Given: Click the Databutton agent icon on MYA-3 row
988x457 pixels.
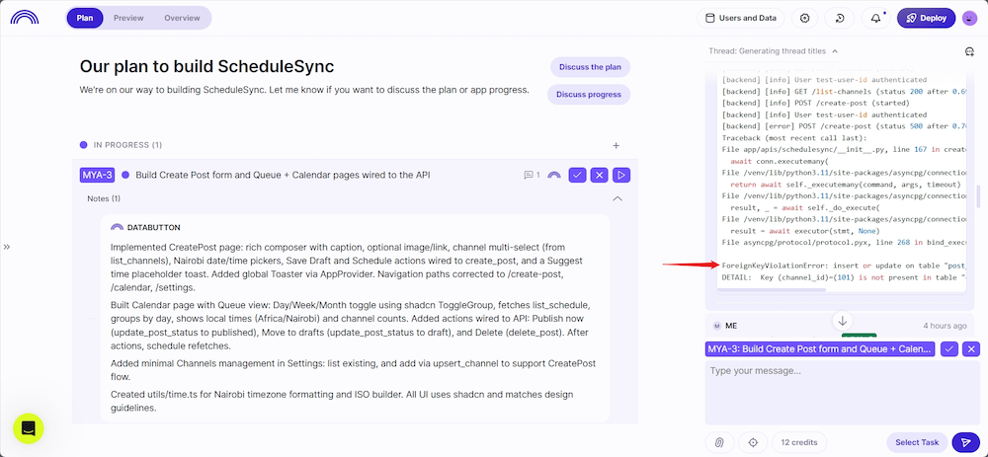Looking at the screenshot, I should click(x=554, y=175).
